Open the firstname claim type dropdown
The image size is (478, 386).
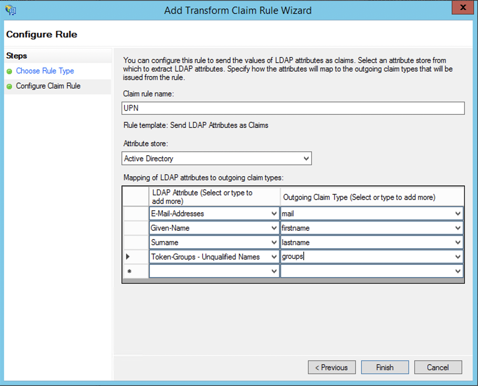point(458,228)
